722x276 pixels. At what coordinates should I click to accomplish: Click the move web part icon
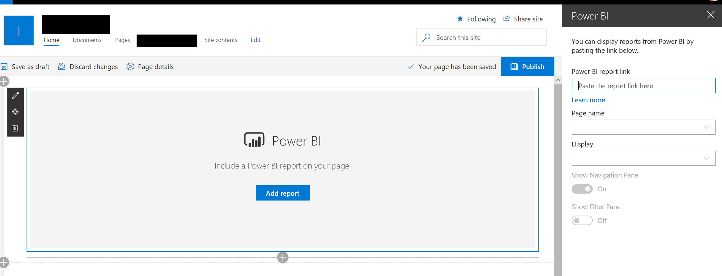click(15, 112)
